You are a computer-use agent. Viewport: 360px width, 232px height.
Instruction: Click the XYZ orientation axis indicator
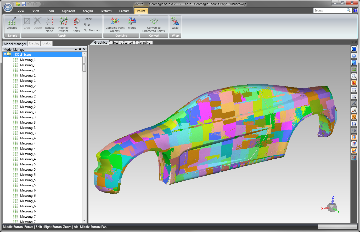pyautogui.click(x=331, y=205)
